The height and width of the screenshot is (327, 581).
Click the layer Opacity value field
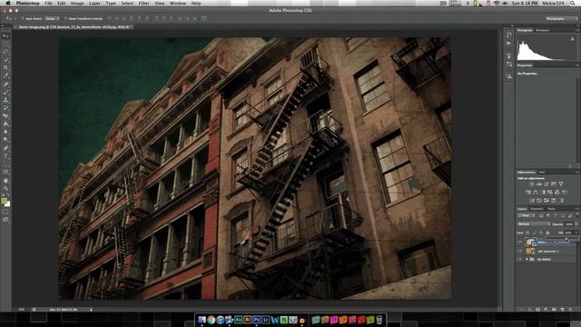[569, 224]
